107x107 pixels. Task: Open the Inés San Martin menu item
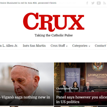coord(34,46)
